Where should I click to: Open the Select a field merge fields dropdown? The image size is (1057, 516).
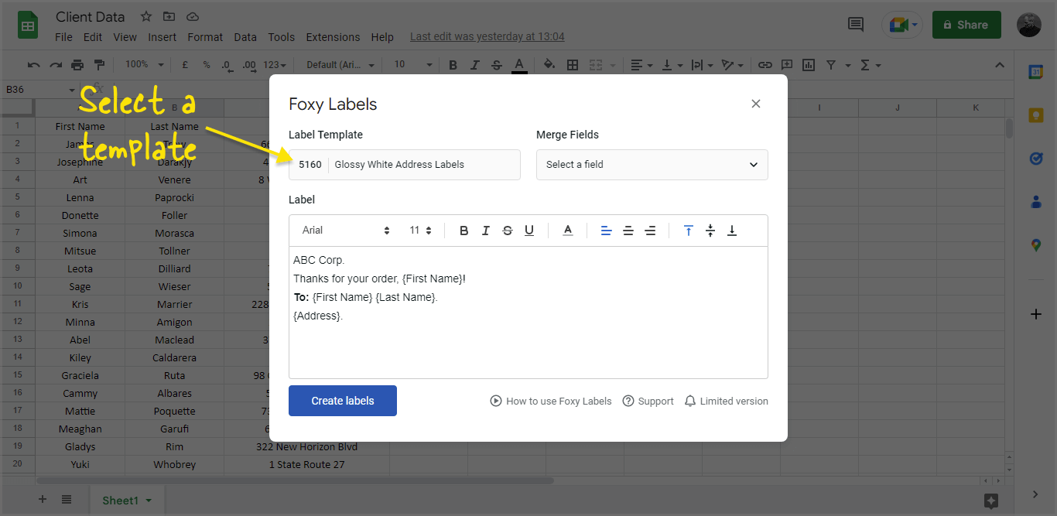point(652,164)
